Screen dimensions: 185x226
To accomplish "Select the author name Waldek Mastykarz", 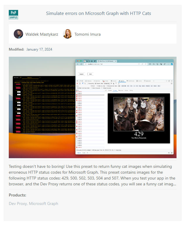I will pyautogui.click(x=42, y=34).
